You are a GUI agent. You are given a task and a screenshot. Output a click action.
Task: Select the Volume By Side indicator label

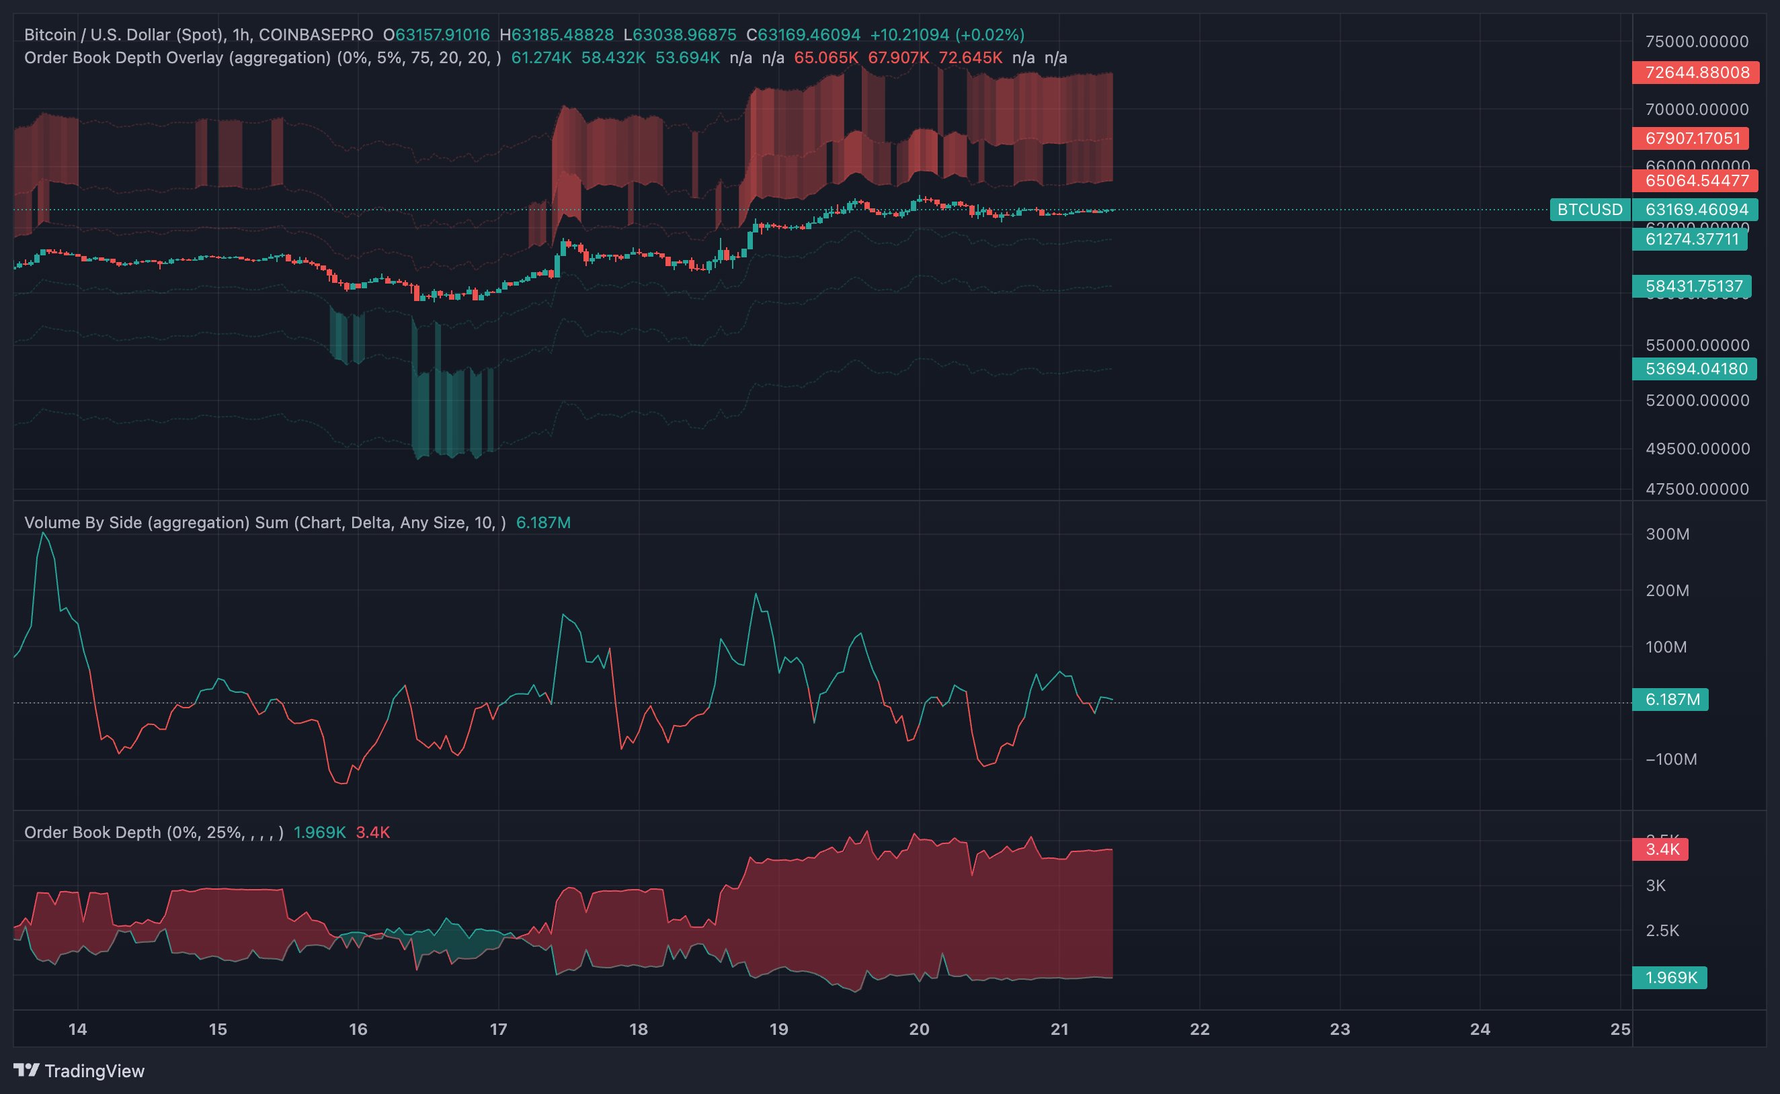(x=265, y=522)
